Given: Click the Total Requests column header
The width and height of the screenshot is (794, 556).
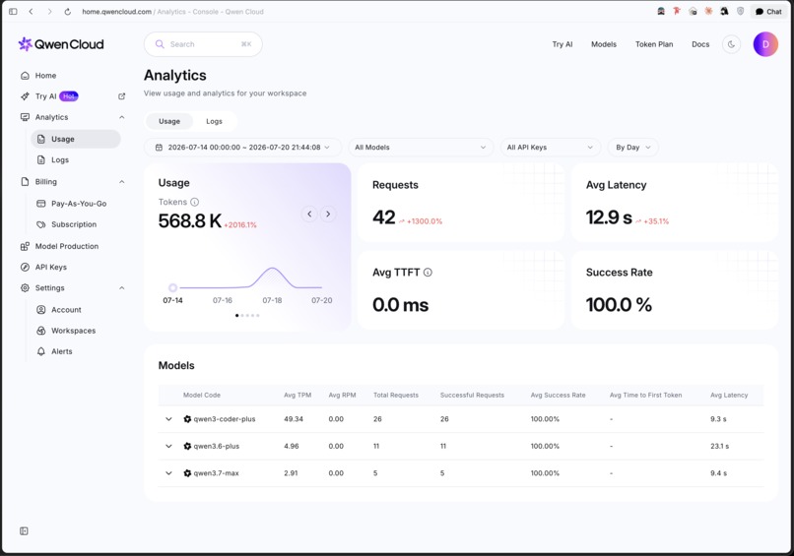Looking at the screenshot, I should click(396, 396).
